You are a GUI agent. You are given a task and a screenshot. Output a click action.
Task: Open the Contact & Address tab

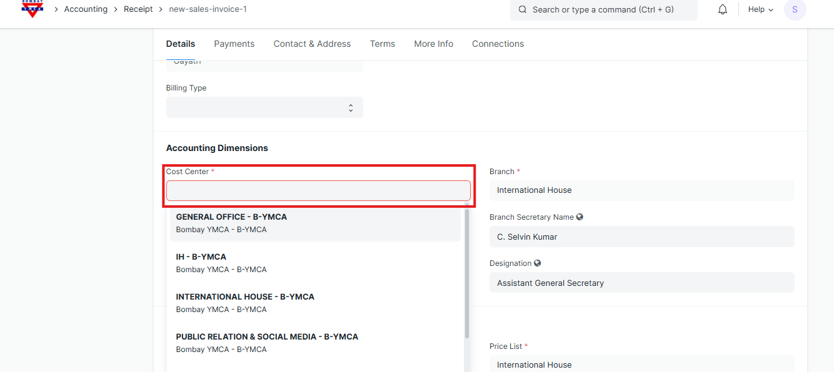pyautogui.click(x=312, y=44)
